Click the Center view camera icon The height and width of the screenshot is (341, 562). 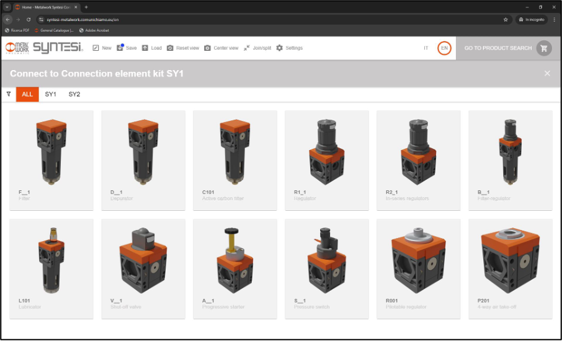click(207, 48)
